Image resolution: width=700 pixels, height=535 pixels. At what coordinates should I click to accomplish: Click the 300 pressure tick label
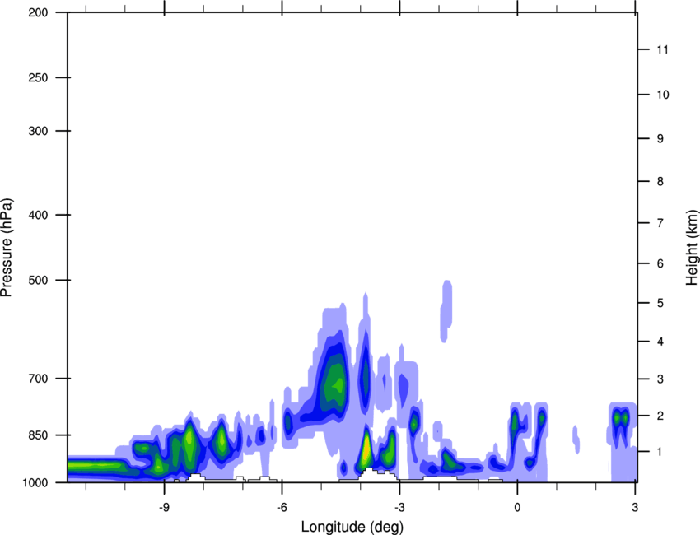pyautogui.click(x=38, y=131)
